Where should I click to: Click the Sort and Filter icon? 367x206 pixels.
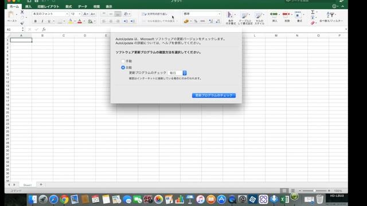(330, 15)
